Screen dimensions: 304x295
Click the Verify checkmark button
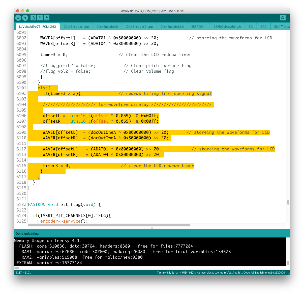(x=18, y=18)
